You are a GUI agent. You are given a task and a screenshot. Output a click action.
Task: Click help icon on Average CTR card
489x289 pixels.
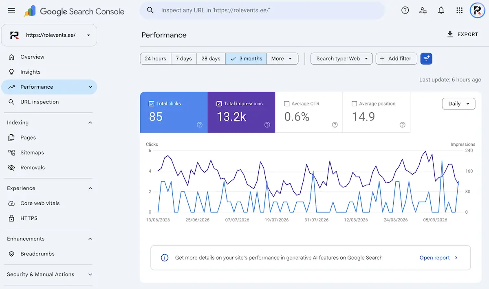coord(335,125)
